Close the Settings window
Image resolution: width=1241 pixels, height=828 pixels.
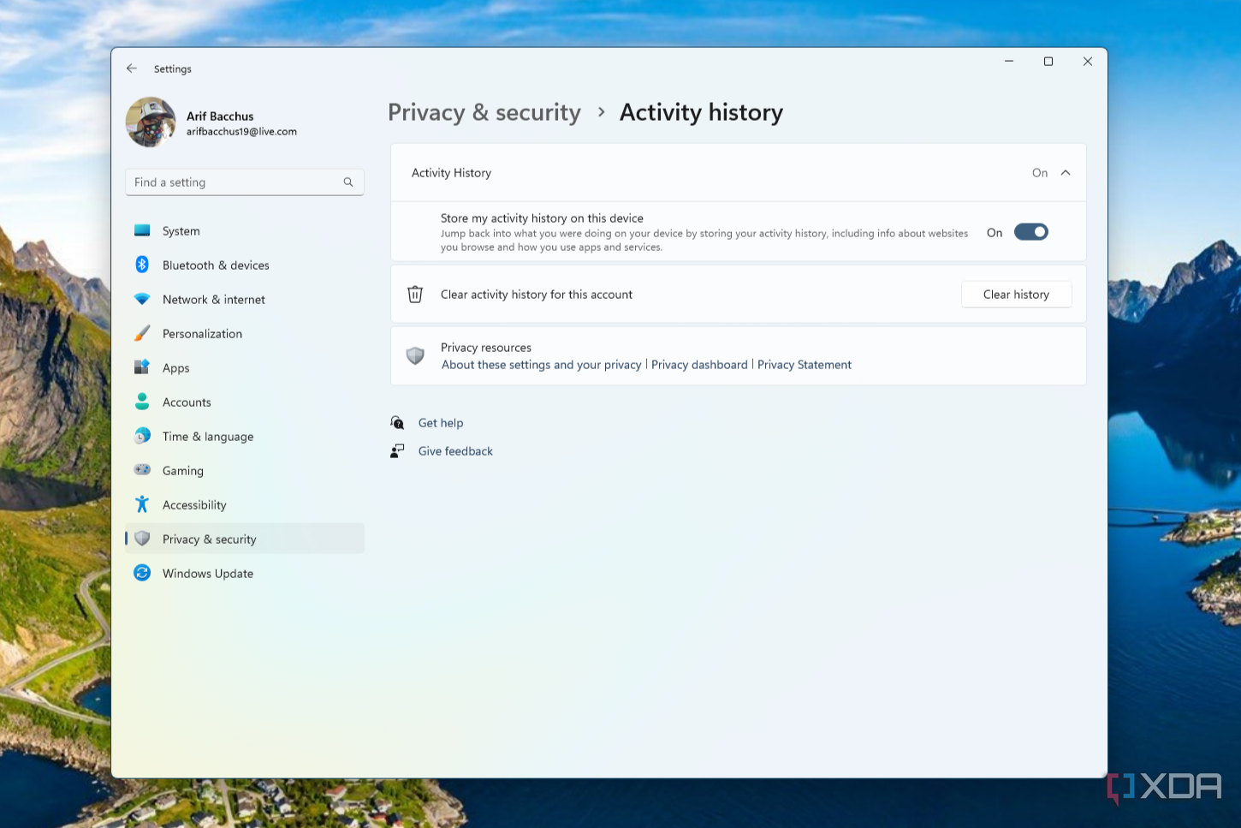pyautogui.click(x=1088, y=62)
